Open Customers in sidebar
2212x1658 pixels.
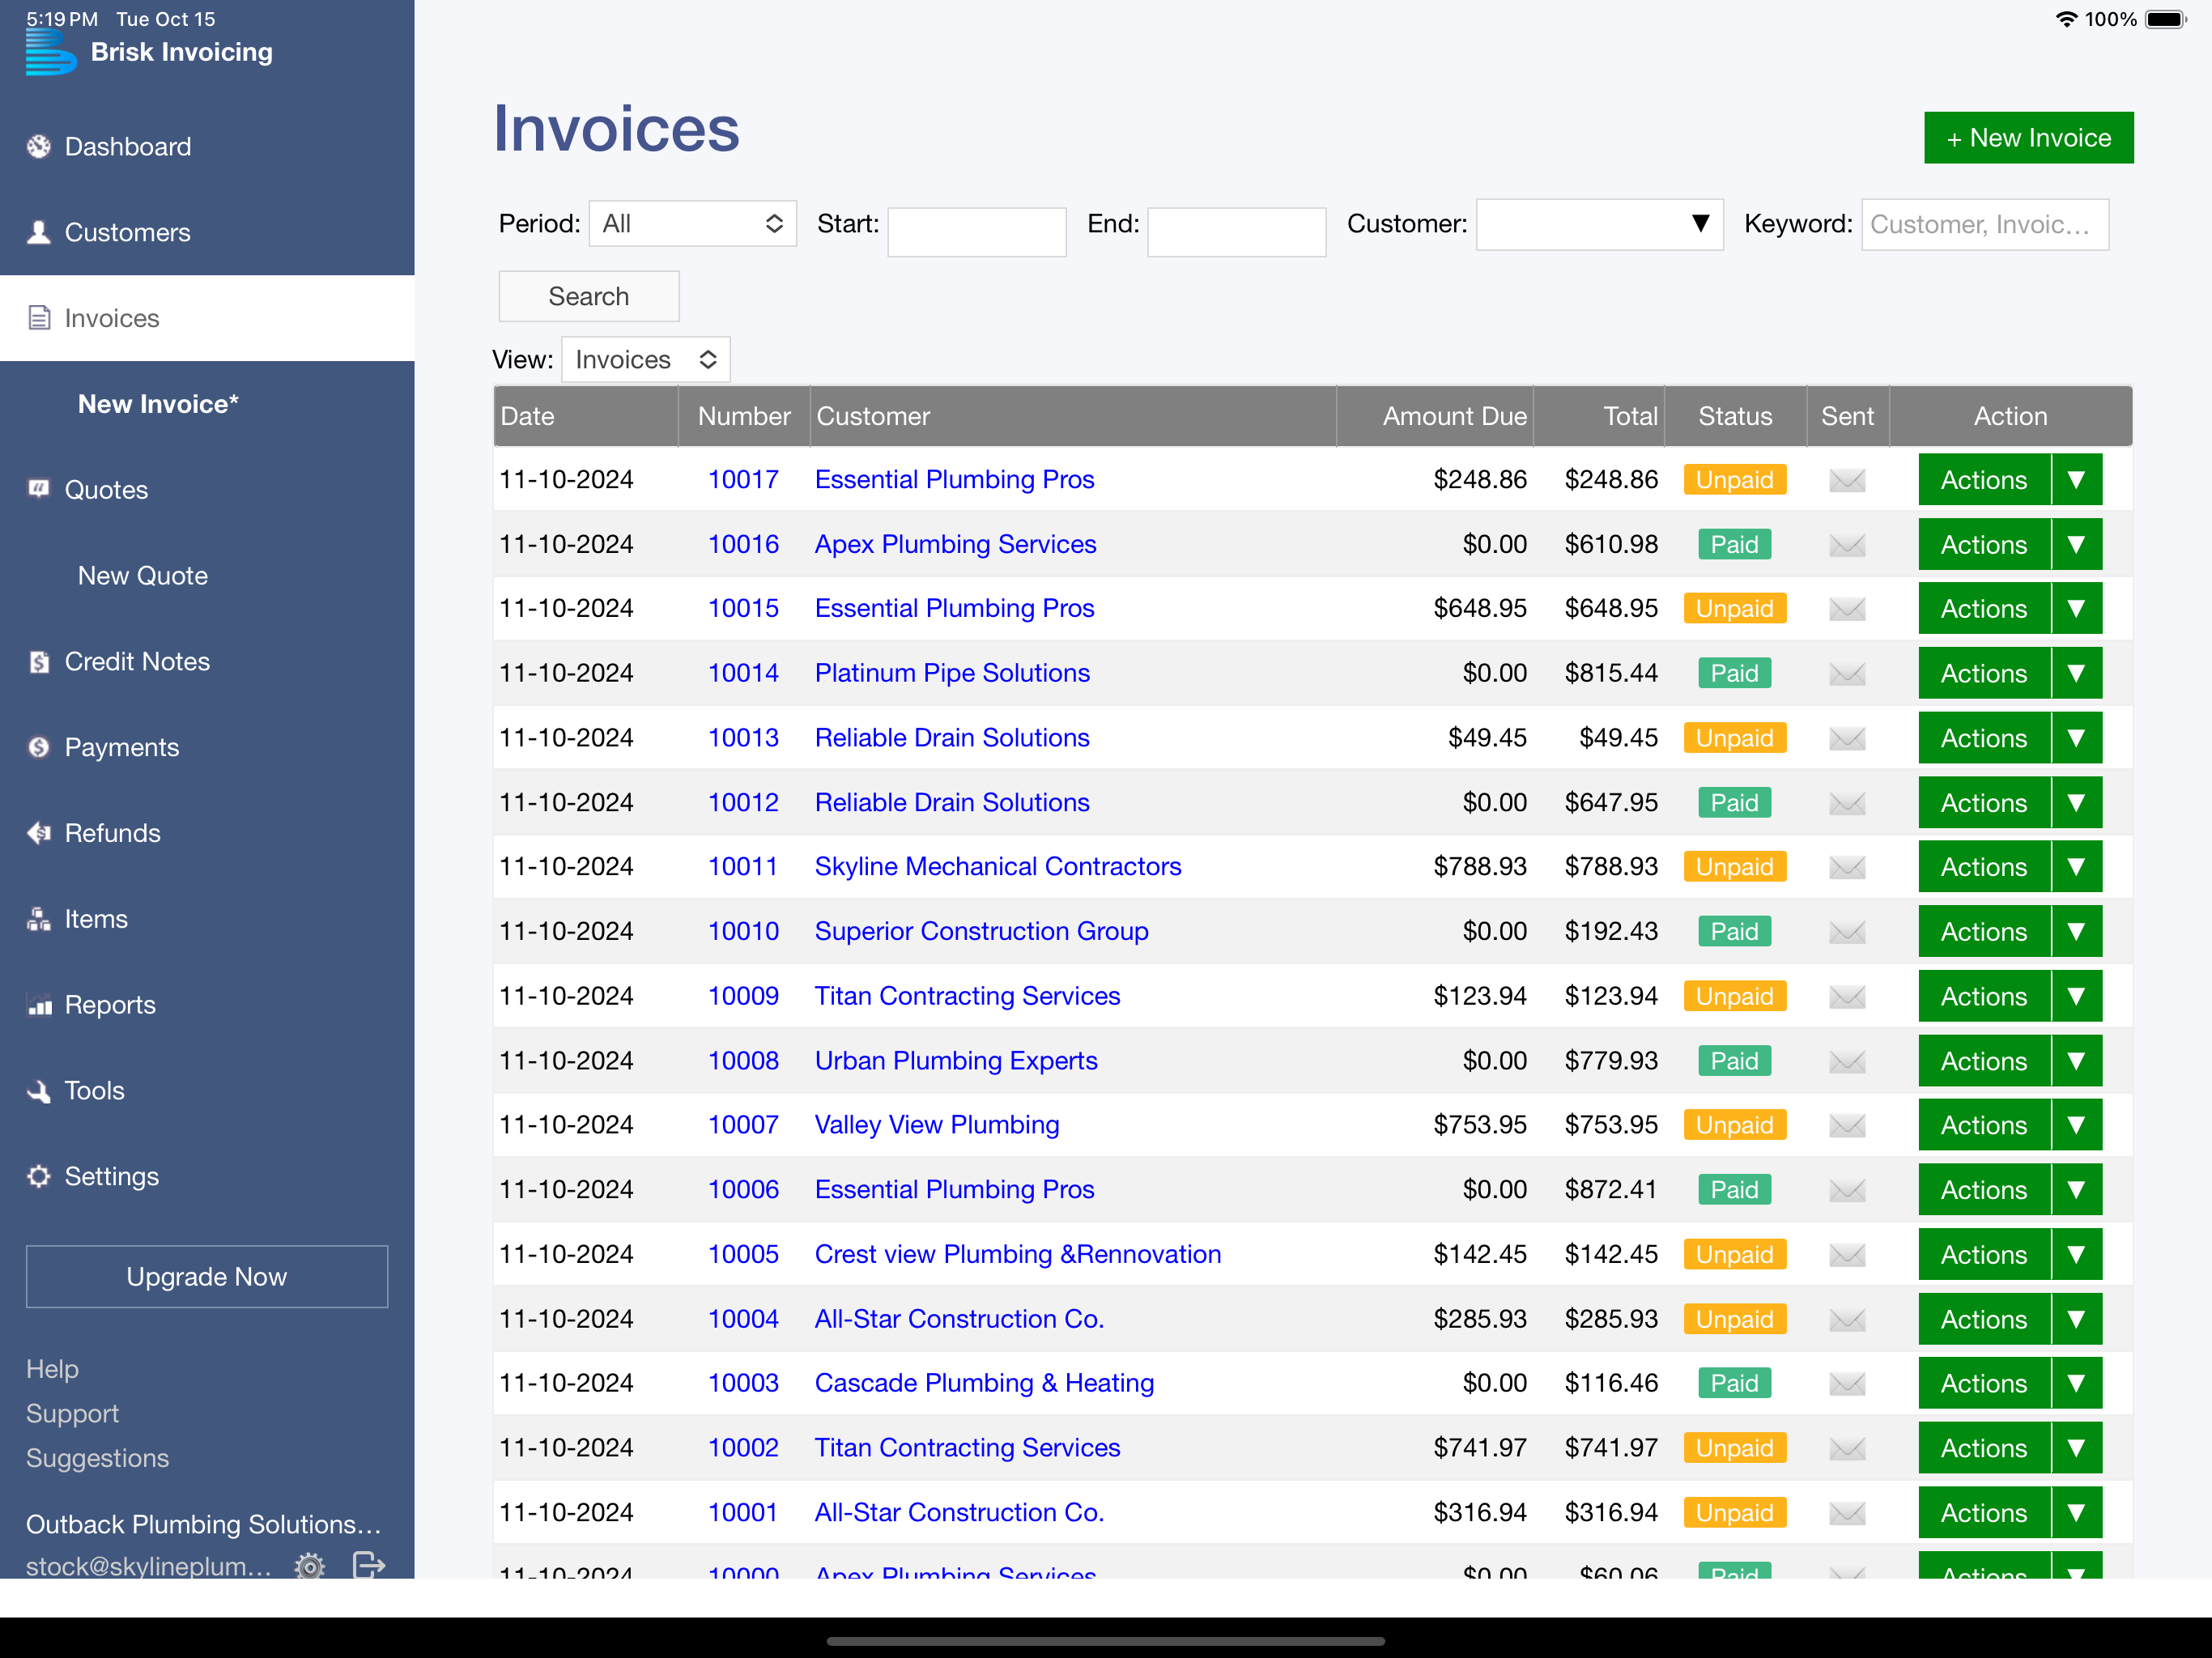click(x=207, y=233)
